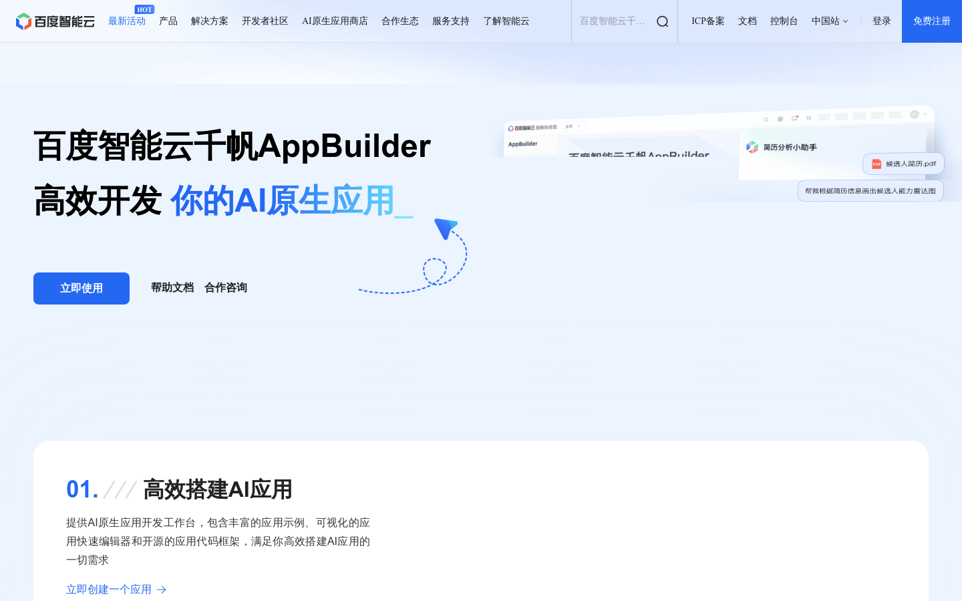Click the arrow beside 立即创建一个应用
Screen dimensions: 962x601
coord(162,590)
